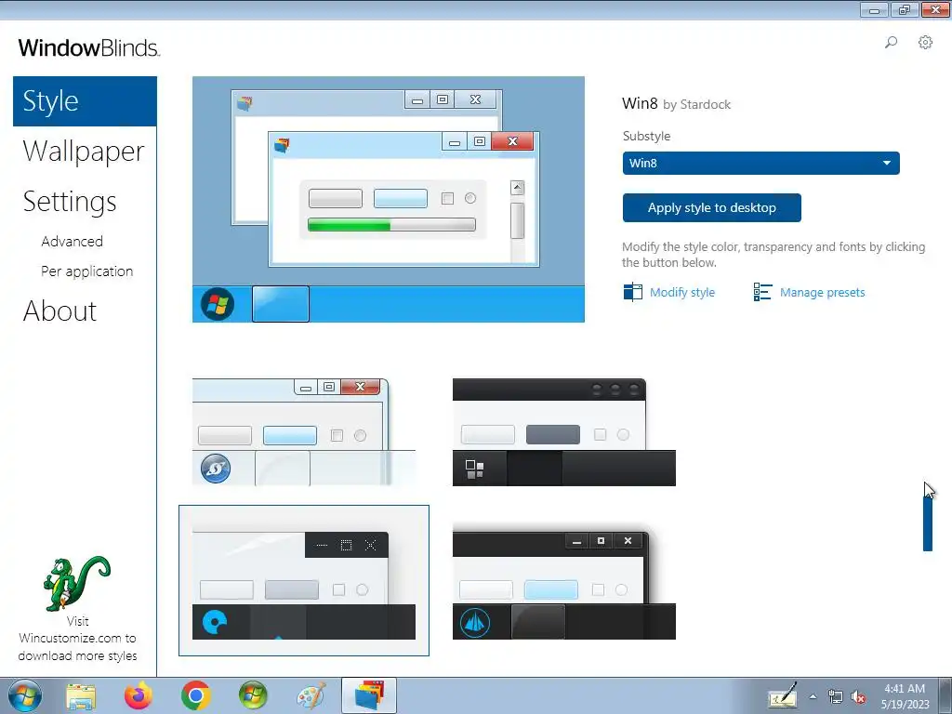This screenshot has height=714, width=952.
Task: Select the Aero-like style with red close button
Action: pos(304,432)
